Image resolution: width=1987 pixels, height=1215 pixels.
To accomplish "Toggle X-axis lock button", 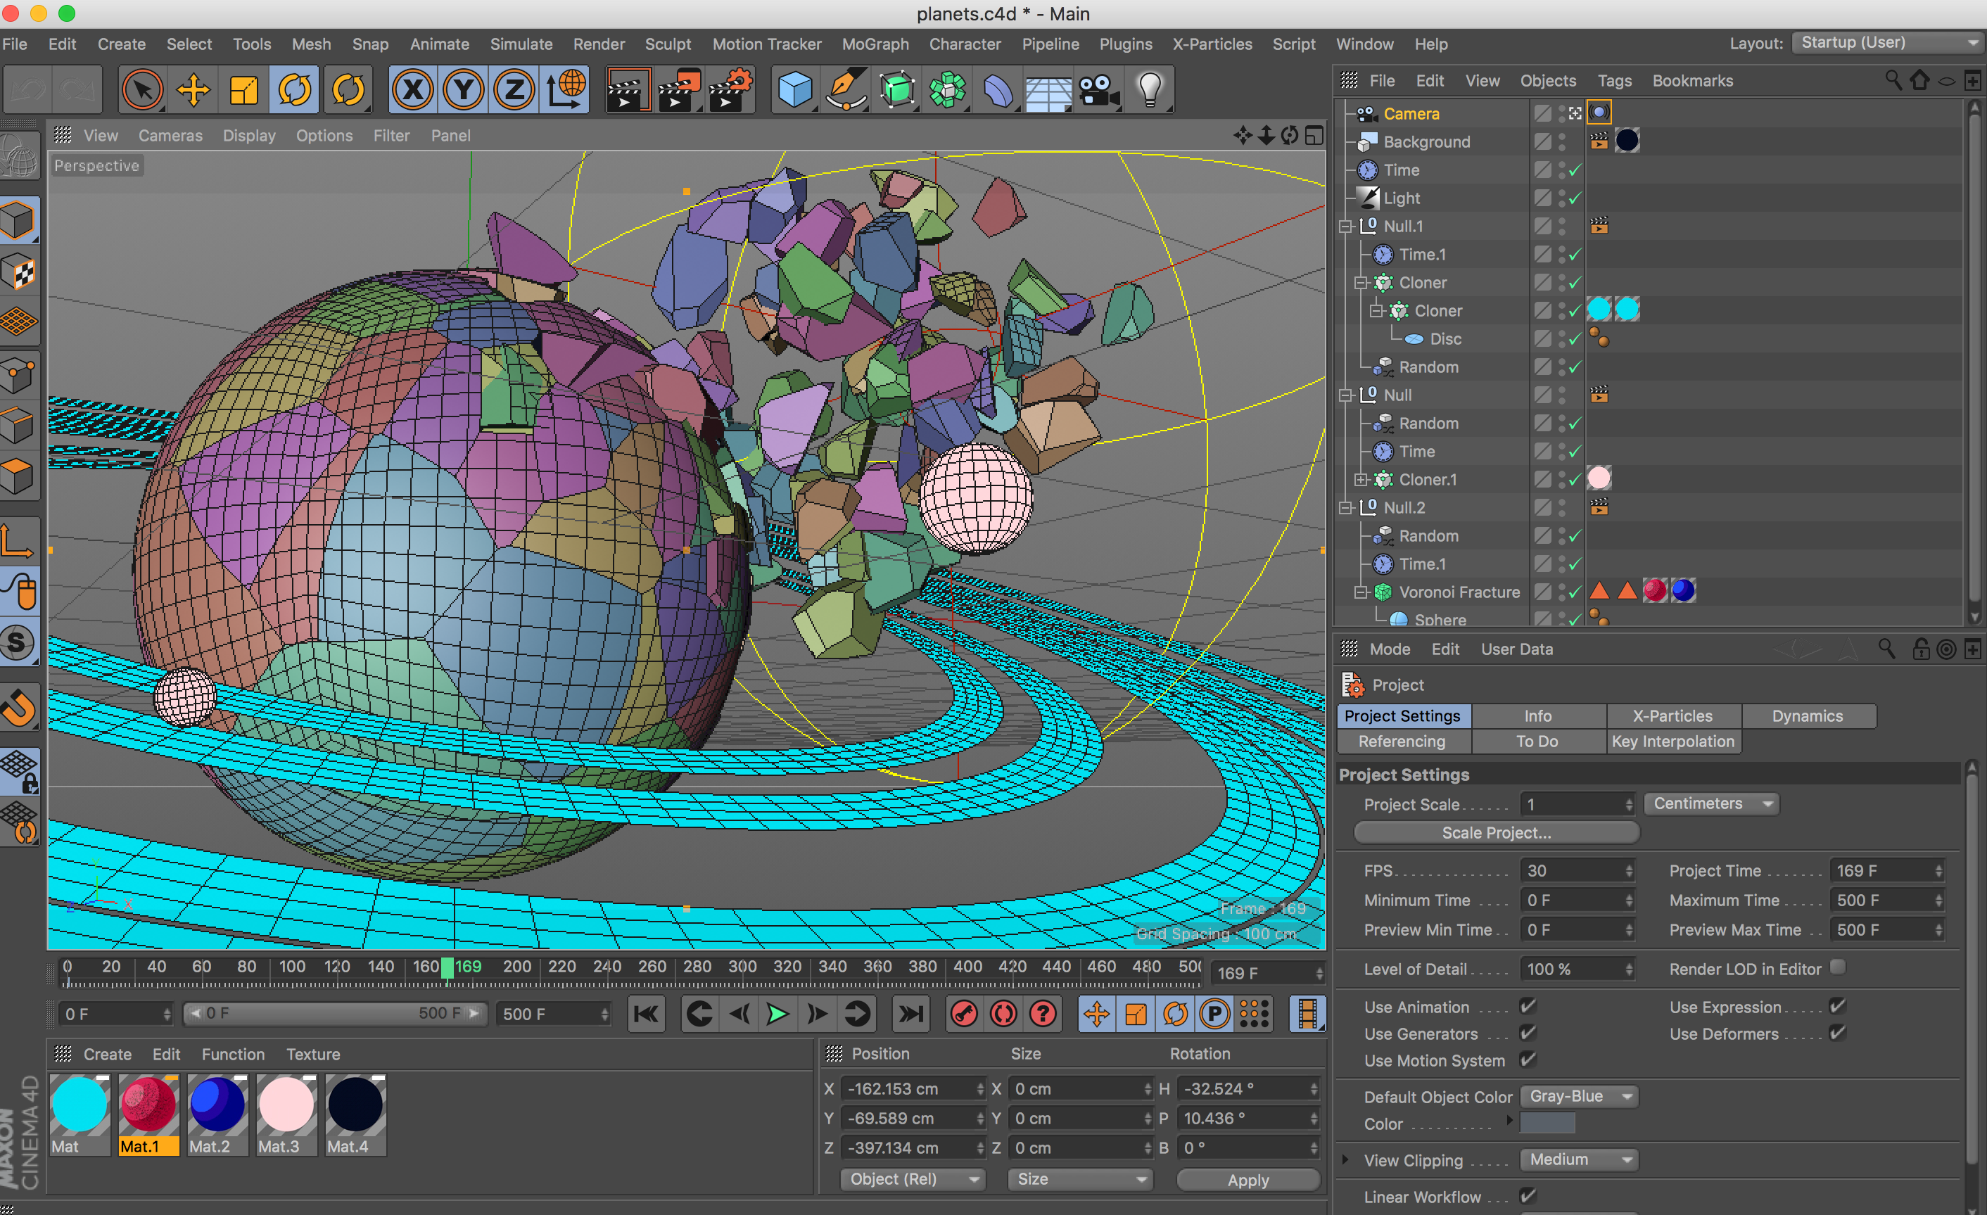I will (413, 89).
